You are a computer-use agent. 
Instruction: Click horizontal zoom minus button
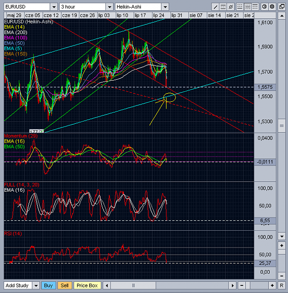click(x=242, y=285)
